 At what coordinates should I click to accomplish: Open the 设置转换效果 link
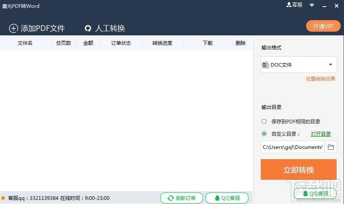point(320,79)
